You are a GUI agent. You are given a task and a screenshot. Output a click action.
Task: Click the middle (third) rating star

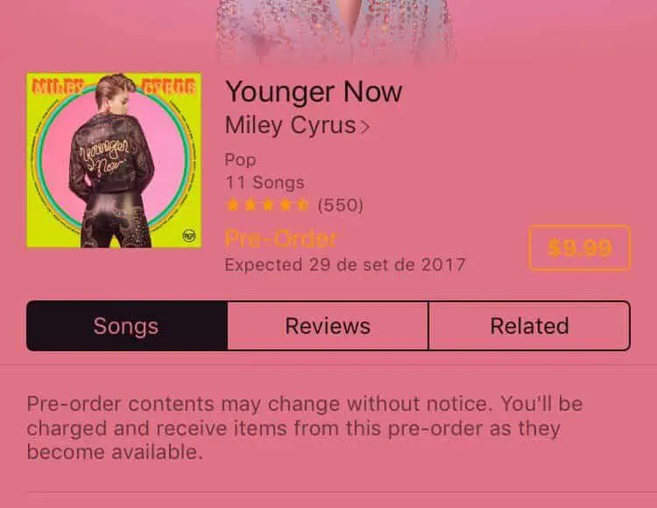point(268,205)
